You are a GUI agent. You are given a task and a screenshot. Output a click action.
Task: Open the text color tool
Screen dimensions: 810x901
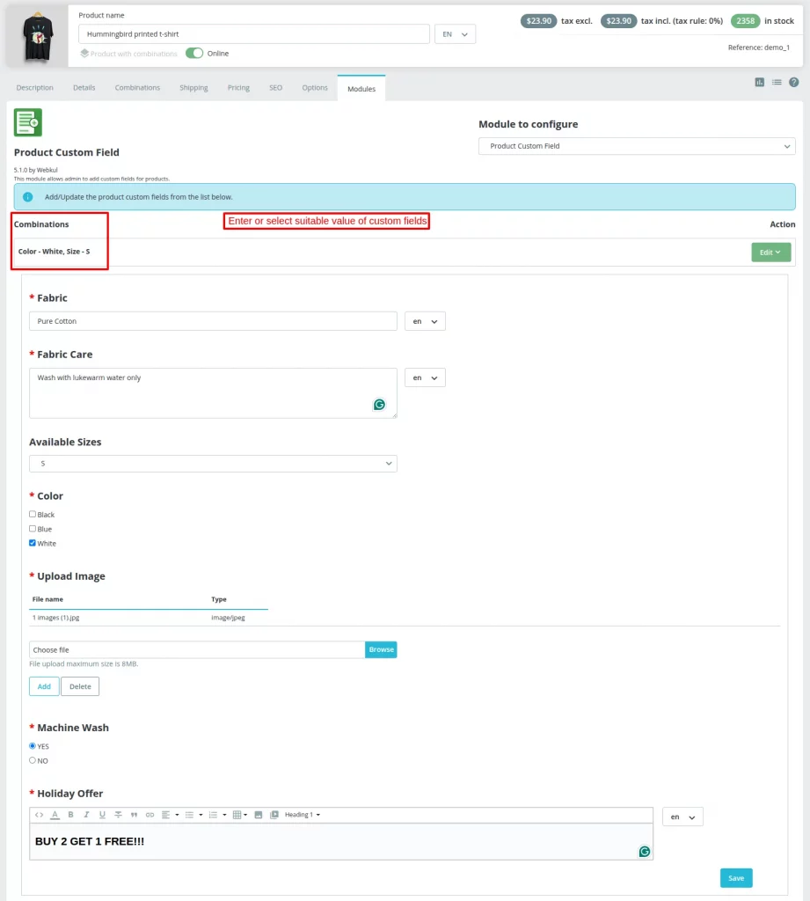pyautogui.click(x=55, y=814)
